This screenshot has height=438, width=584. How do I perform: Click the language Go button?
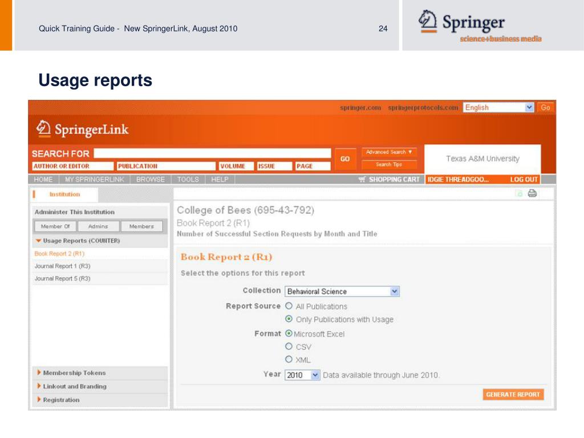(x=545, y=107)
